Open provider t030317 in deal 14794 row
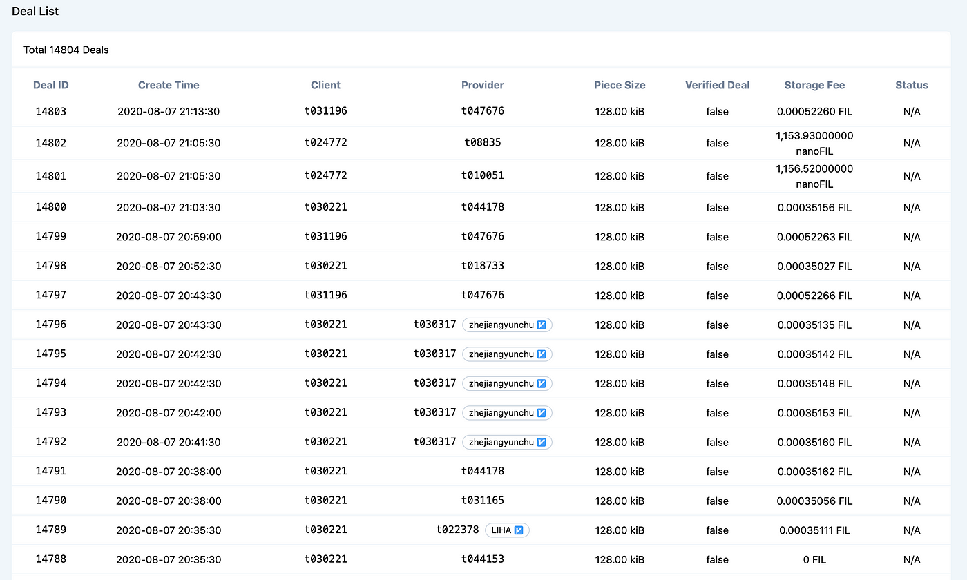 coord(435,383)
